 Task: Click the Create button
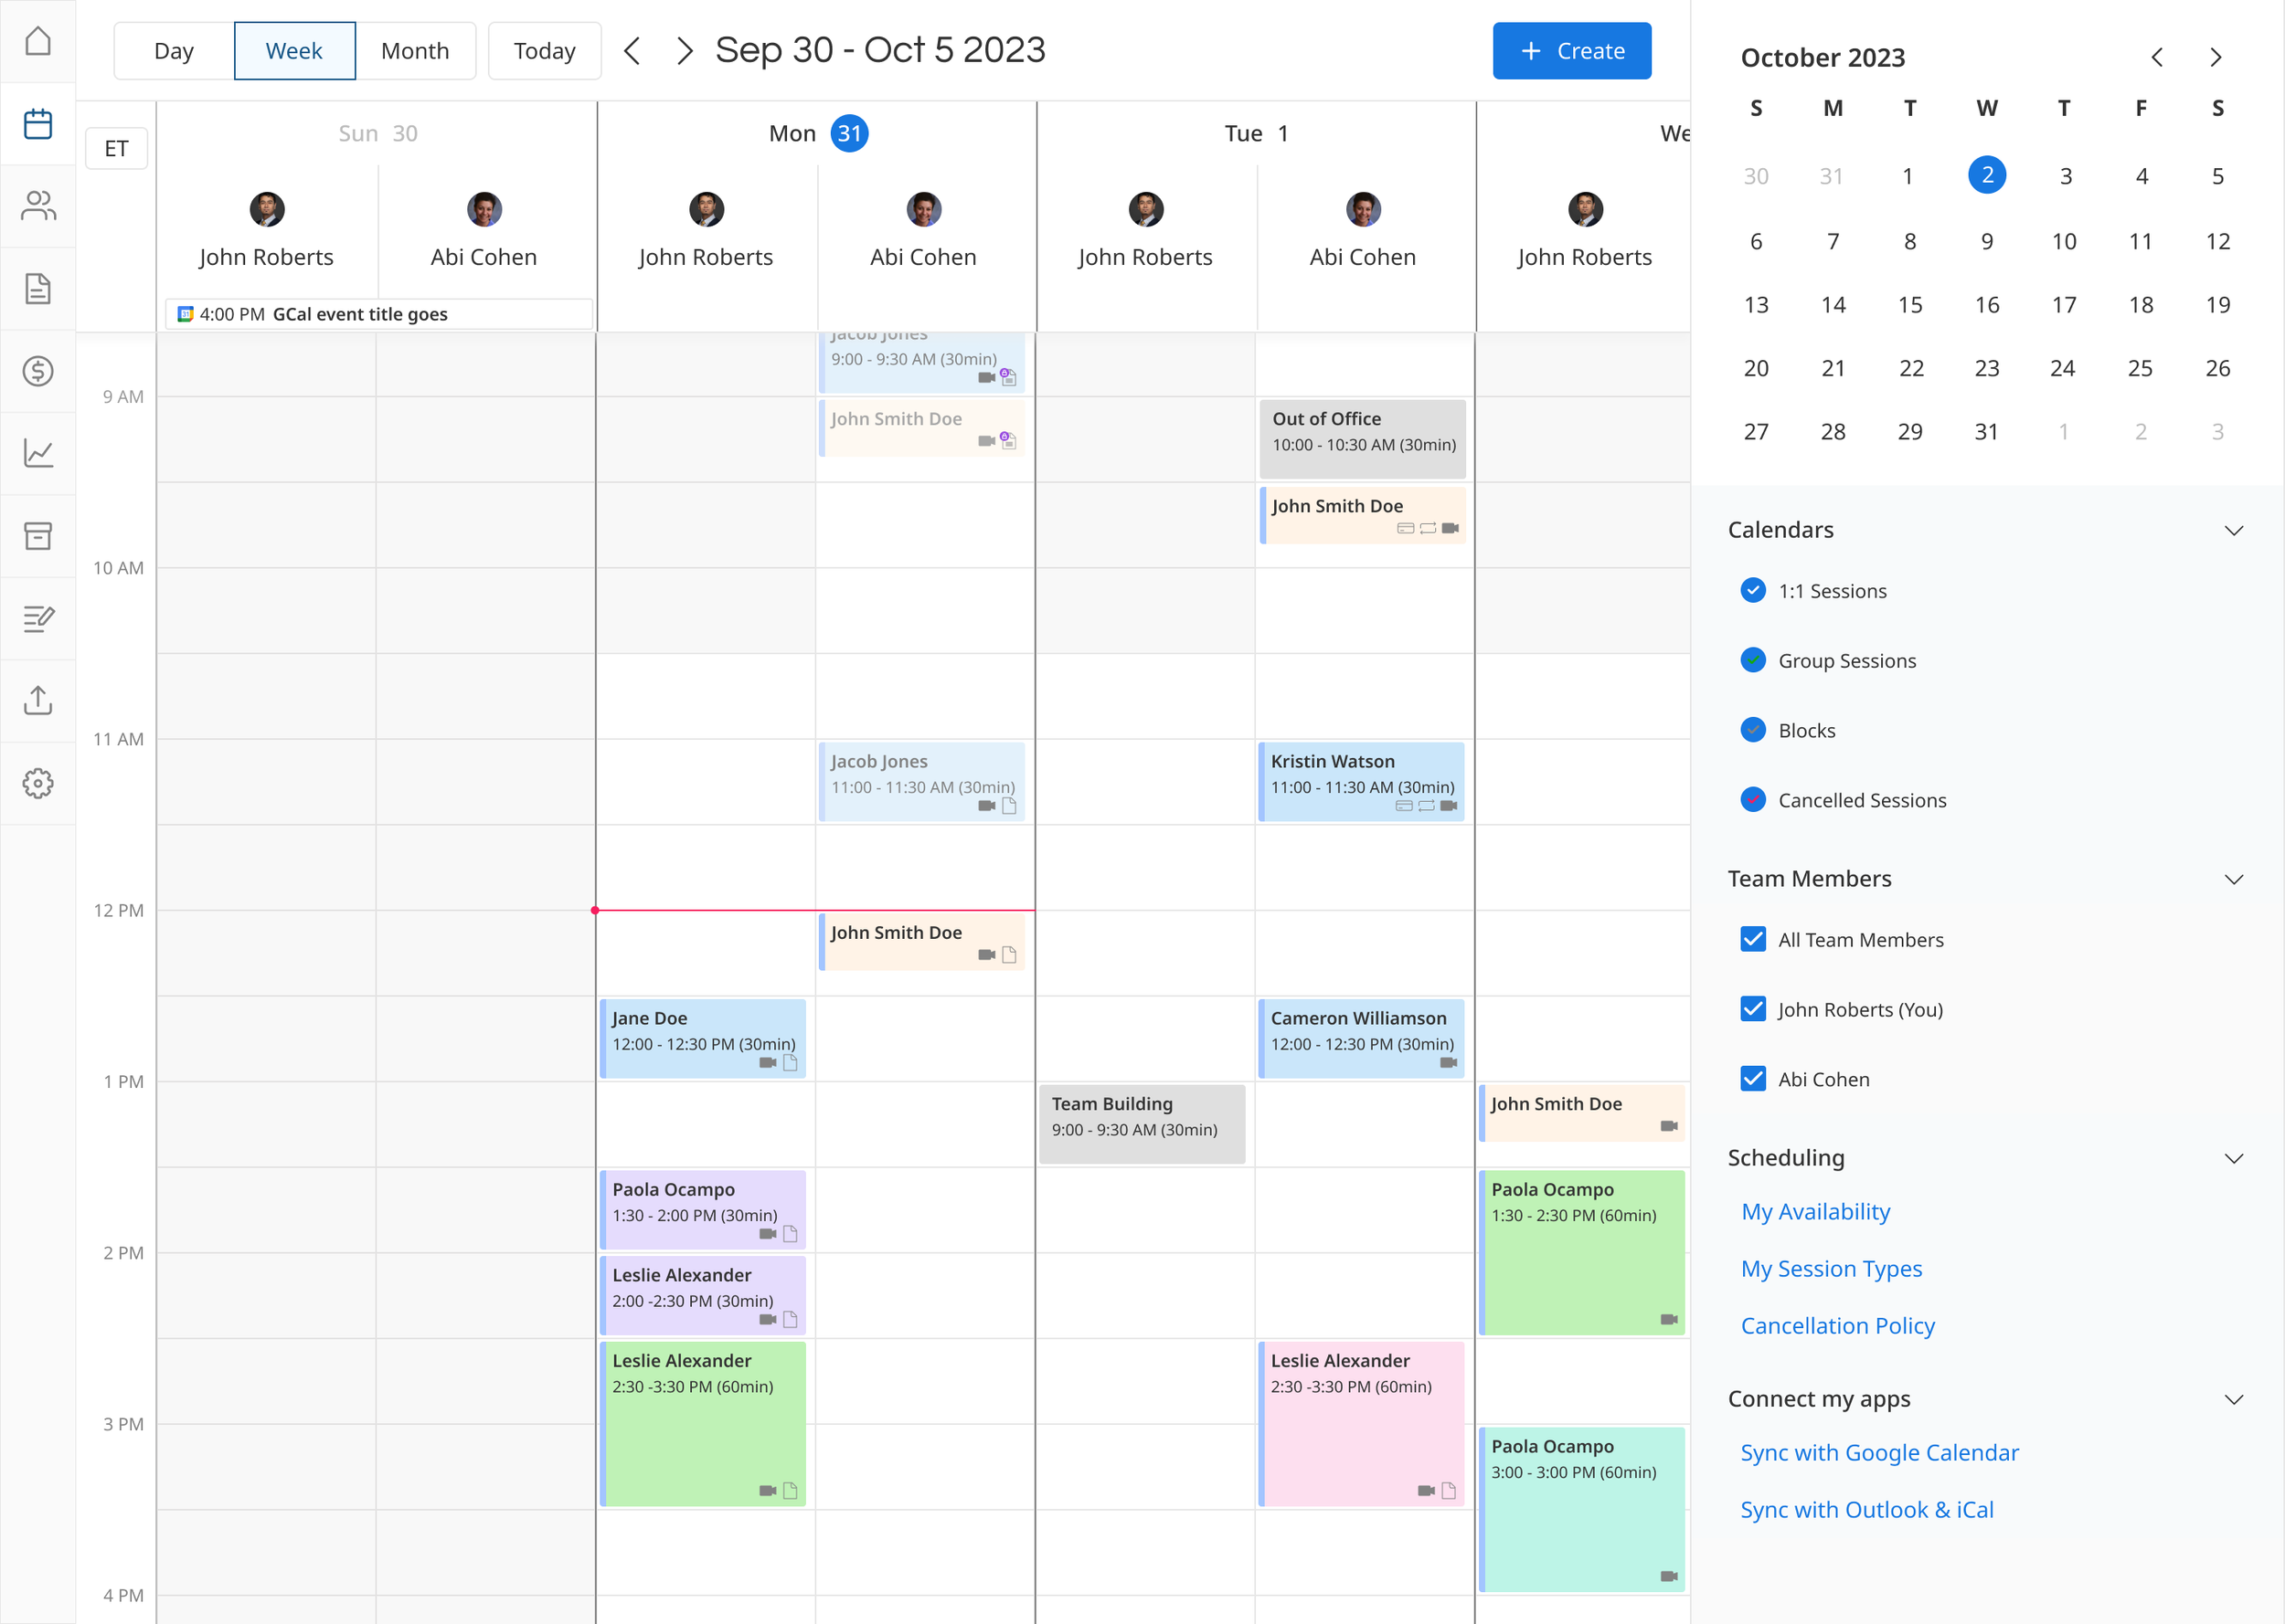coord(1570,51)
